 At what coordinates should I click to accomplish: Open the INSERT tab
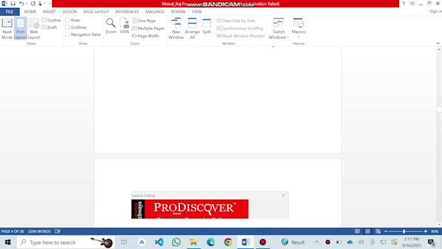[49, 12]
